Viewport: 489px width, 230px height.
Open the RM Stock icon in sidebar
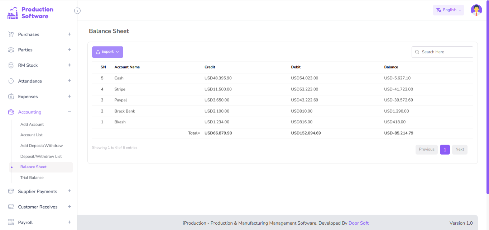coord(10,65)
